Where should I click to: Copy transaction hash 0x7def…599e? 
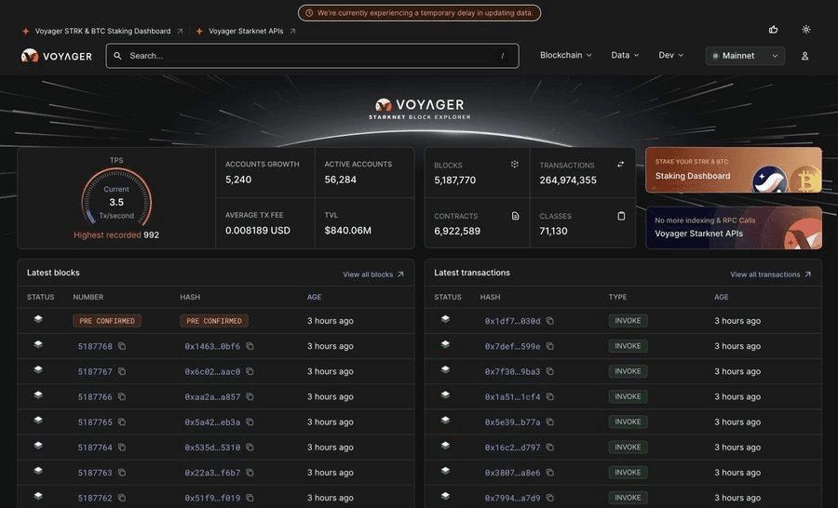point(550,346)
